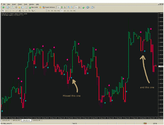Select the Horizontal Line tool

(x=13, y=11)
